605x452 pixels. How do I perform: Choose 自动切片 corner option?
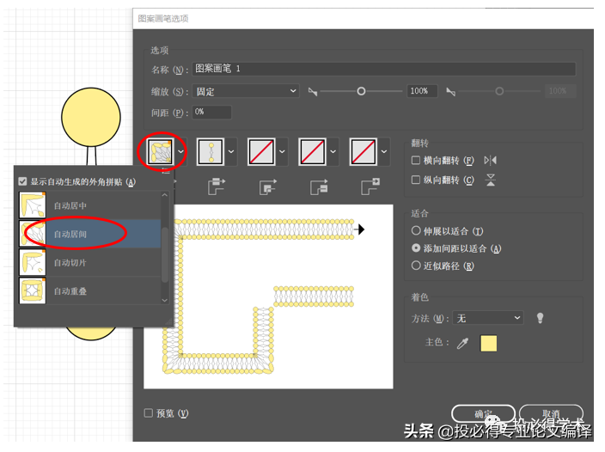89,263
